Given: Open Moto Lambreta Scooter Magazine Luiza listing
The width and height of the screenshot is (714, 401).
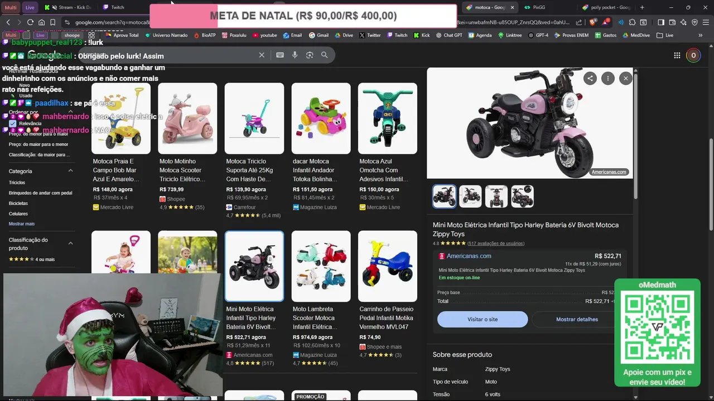Looking at the screenshot, I should [321, 299].
